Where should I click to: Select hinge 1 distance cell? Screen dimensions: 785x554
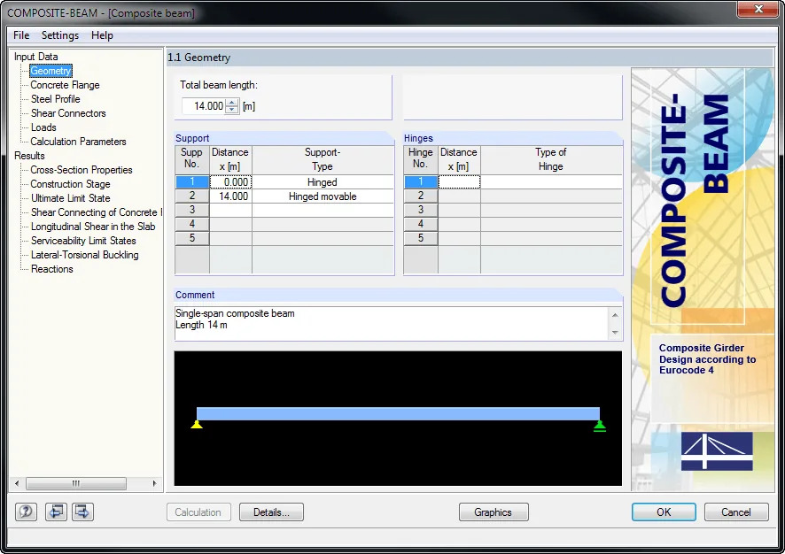459,181
